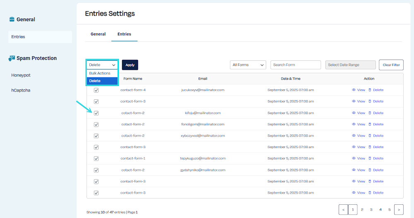Open Honeypot settings in sidebar

tap(21, 75)
